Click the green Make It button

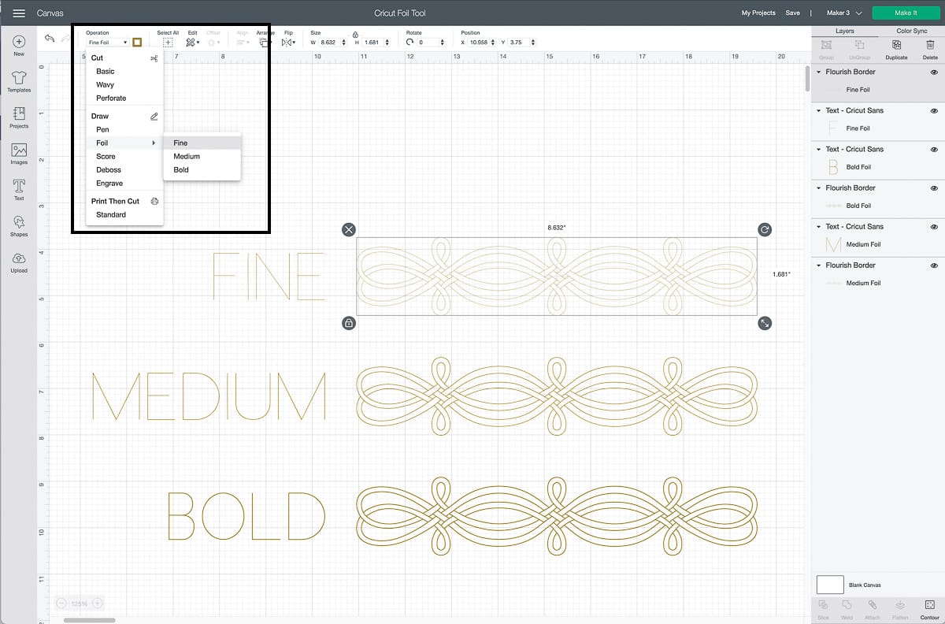coord(906,13)
